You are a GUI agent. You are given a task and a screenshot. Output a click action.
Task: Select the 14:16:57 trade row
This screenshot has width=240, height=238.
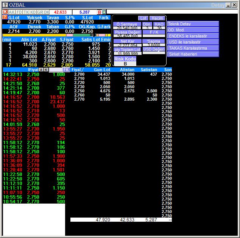pyautogui.click(x=34, y=97)
